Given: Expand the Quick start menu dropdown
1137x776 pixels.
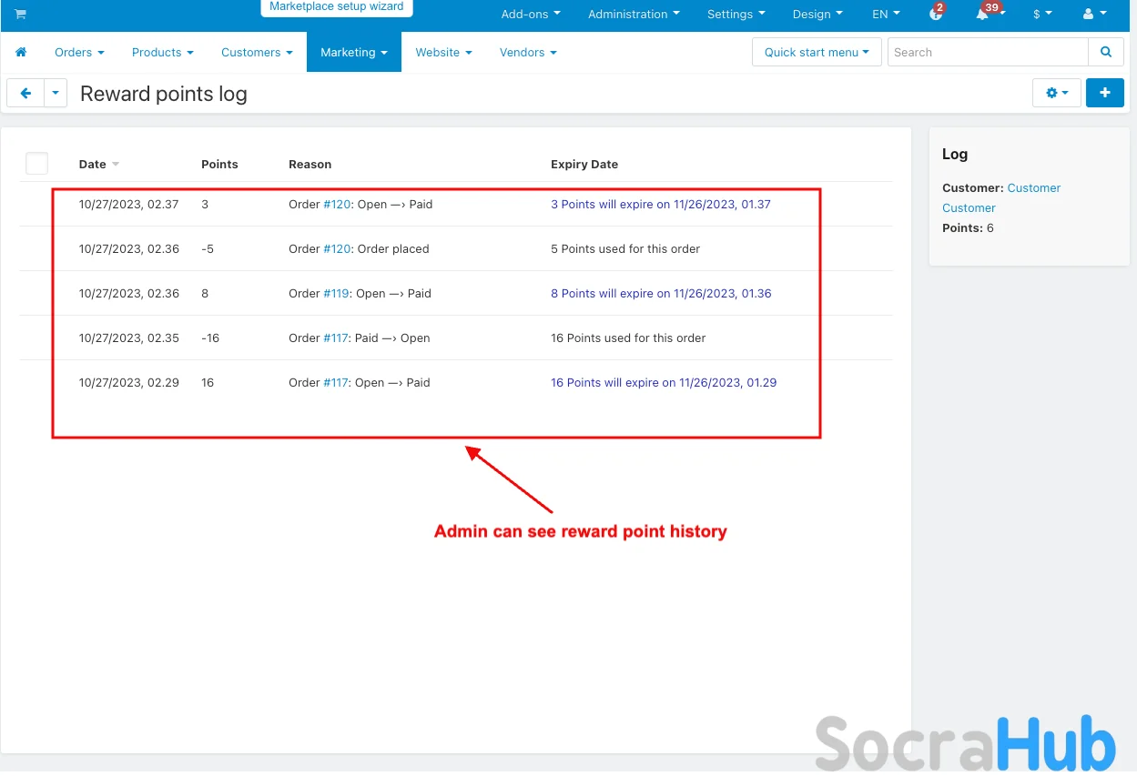Looking at the screenshot, I should (x=817, y=53).
